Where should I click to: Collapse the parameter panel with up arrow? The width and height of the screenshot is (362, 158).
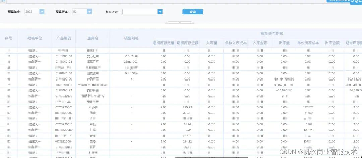[x=180, y=22]
